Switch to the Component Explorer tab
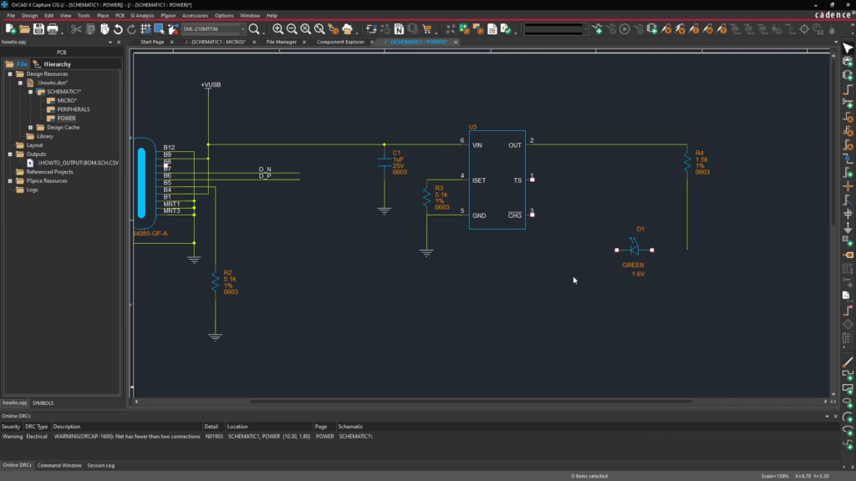This screenshot has height=481, width=856. 340,42
